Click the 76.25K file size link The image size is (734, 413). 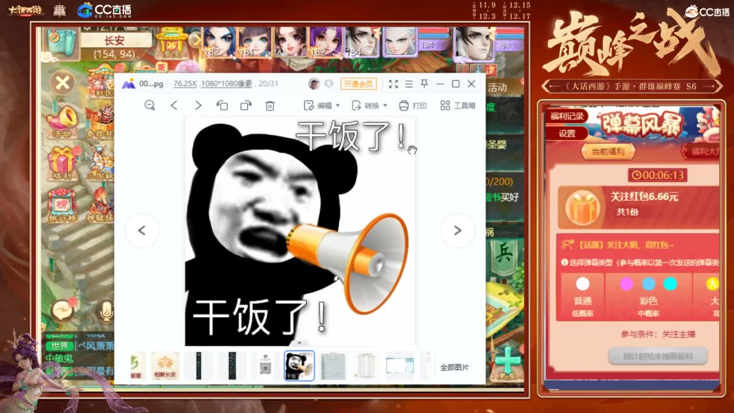(x=185, y=84)
